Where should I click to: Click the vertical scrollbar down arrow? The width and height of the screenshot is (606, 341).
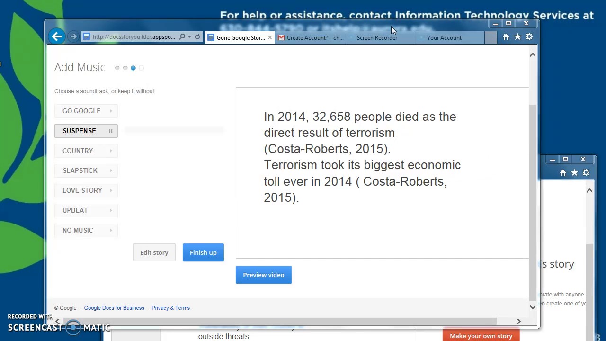(533, 307)
